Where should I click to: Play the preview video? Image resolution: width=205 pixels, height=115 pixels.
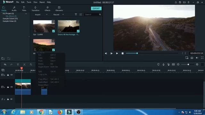coord(117,53)
